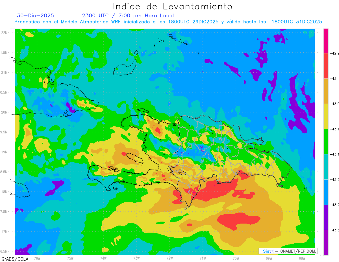Click the 'GrADS/COLA' label
339x262 pixels.
(x=15, y=259)
